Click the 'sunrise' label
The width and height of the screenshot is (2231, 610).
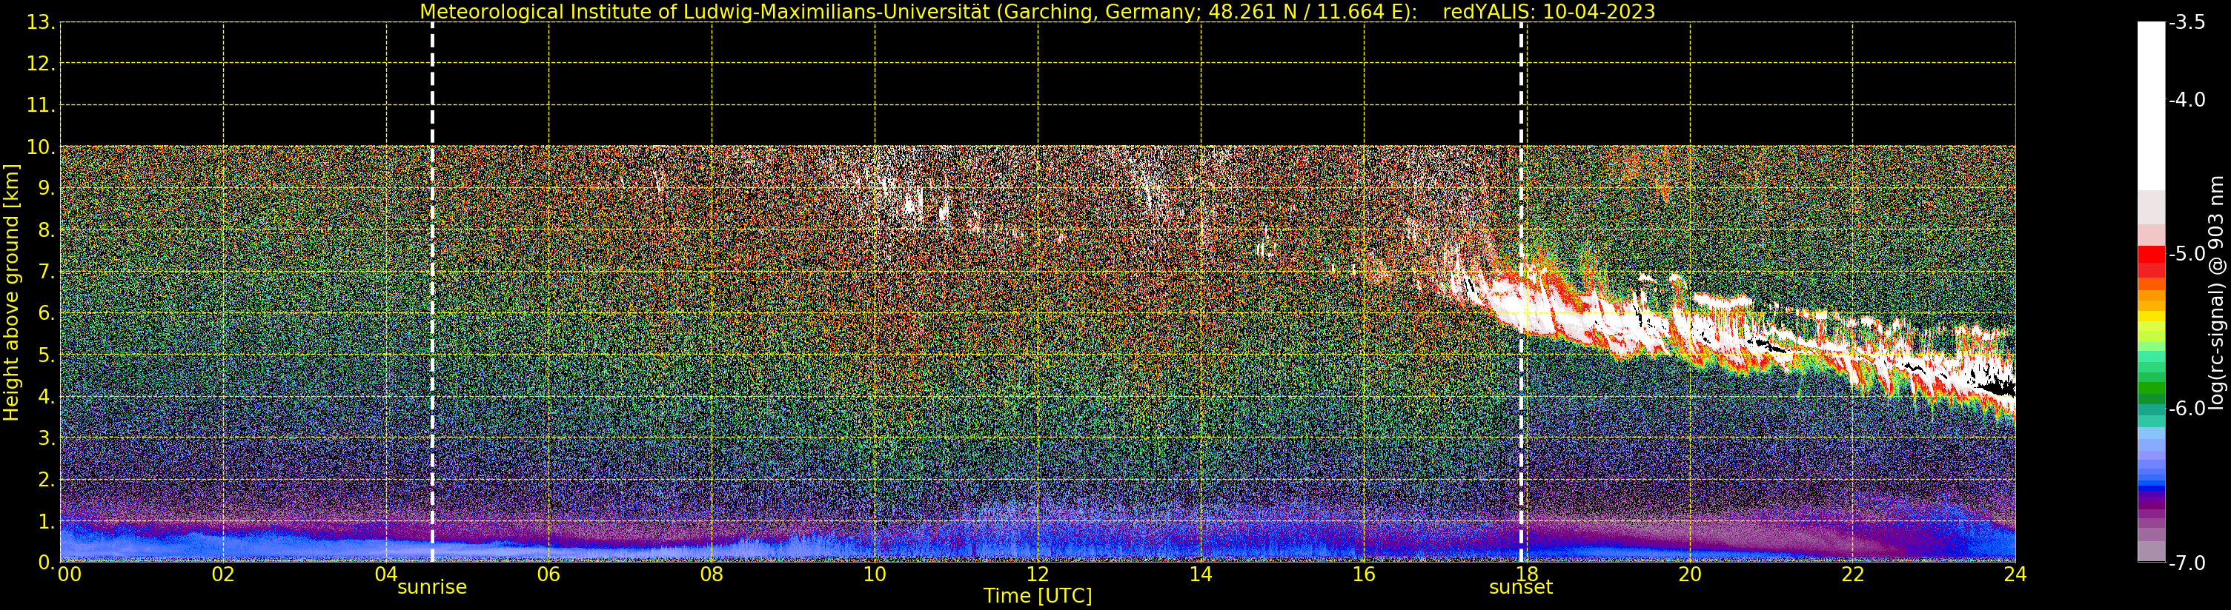[432, 586]
